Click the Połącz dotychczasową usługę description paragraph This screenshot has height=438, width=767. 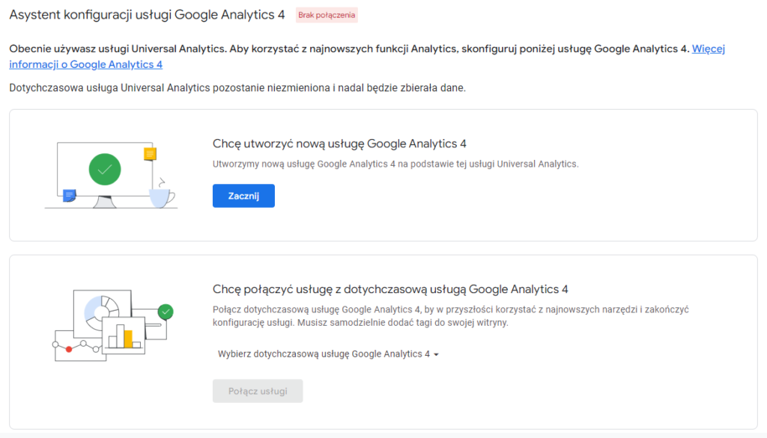pos(450,316)
